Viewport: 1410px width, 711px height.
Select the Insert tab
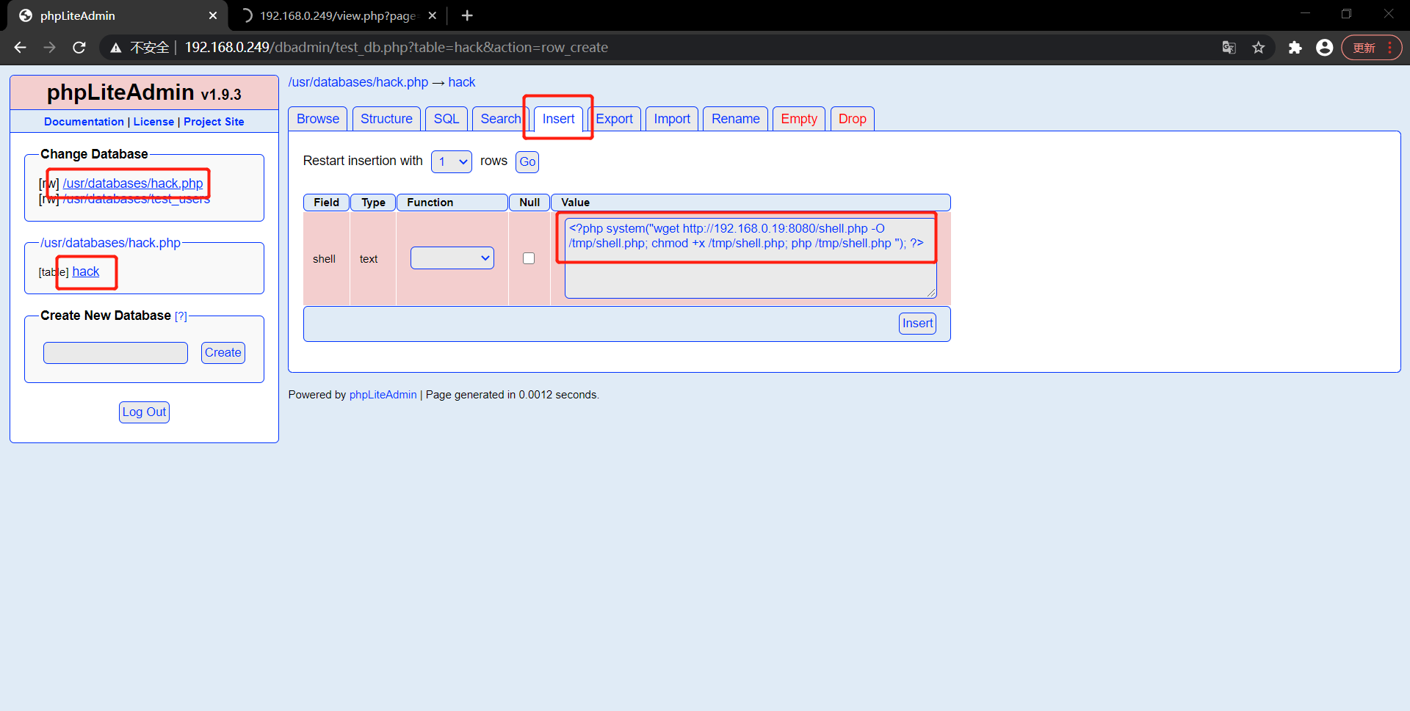tap(558, 119)
